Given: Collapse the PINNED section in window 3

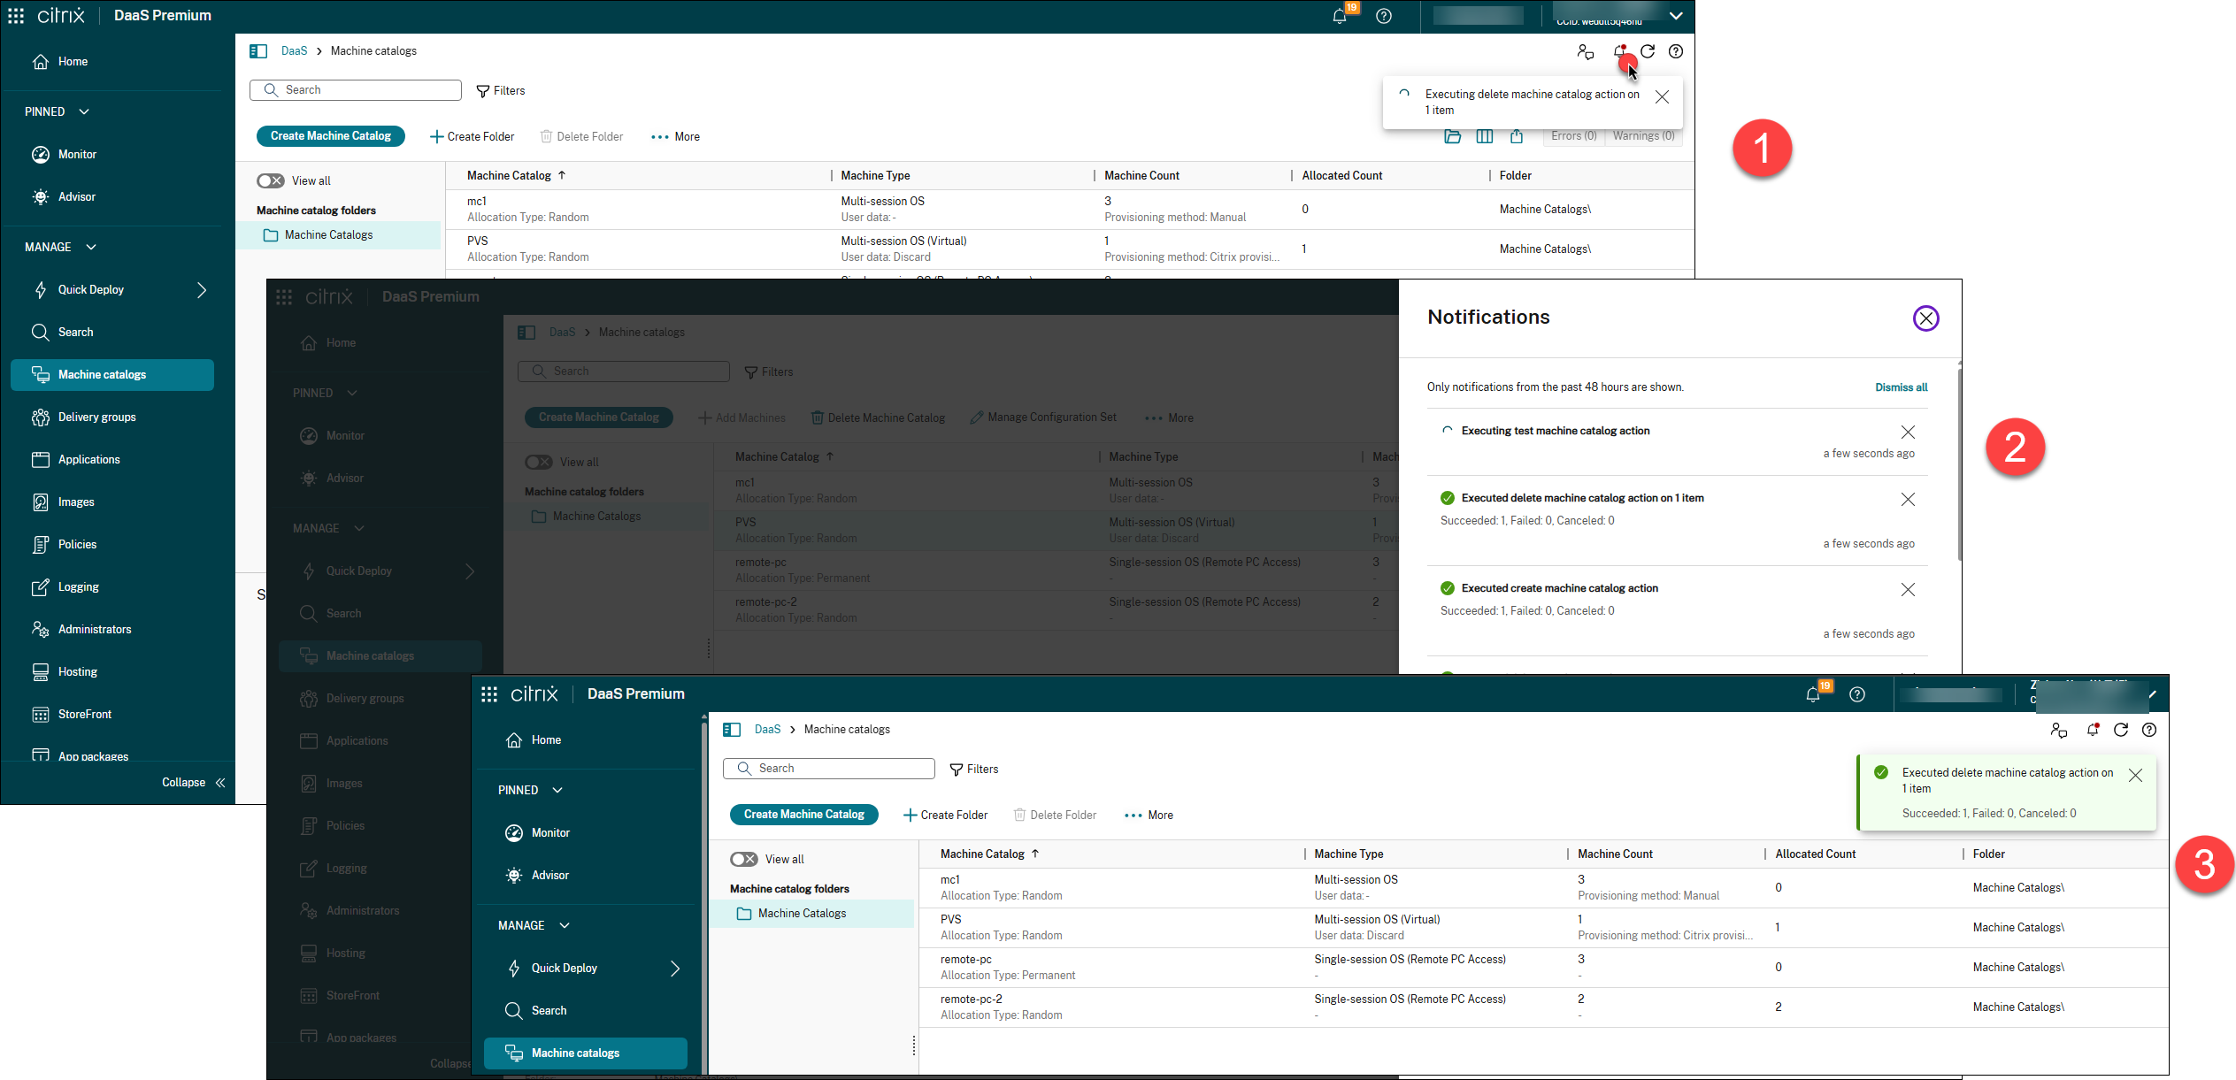Looking at the screenshot, I should pos(557,790).
